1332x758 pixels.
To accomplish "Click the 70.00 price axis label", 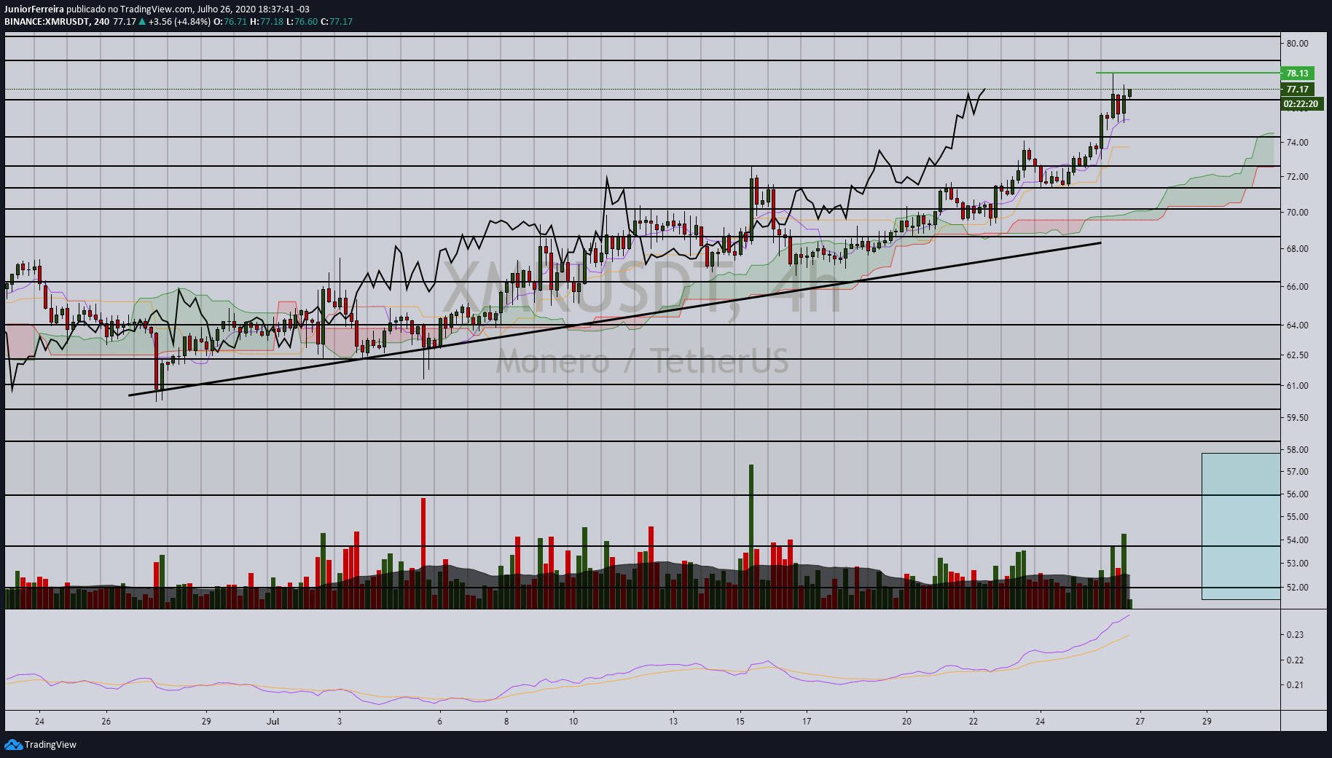I will tap(1297, 212).
